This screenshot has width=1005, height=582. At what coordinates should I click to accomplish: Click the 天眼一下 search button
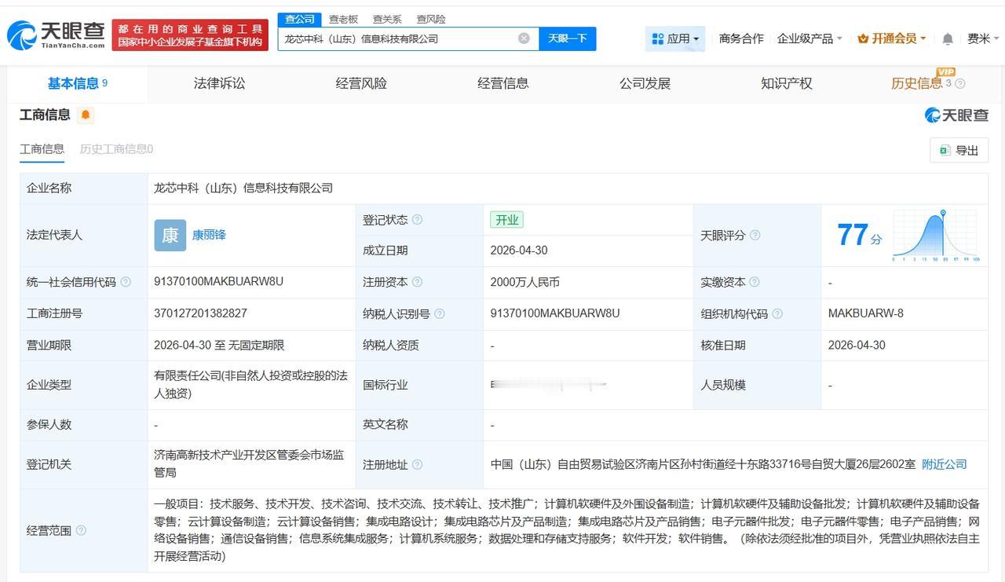click(568, 38)
